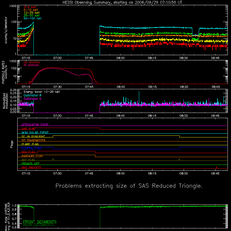Click the FRONT SEGMENTS legend label
This screenshot has width=231, height=231.
(40, 222)
